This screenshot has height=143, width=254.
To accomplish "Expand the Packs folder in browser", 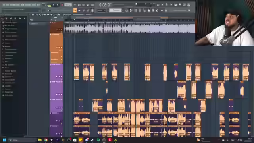I will tap(6, 68).
